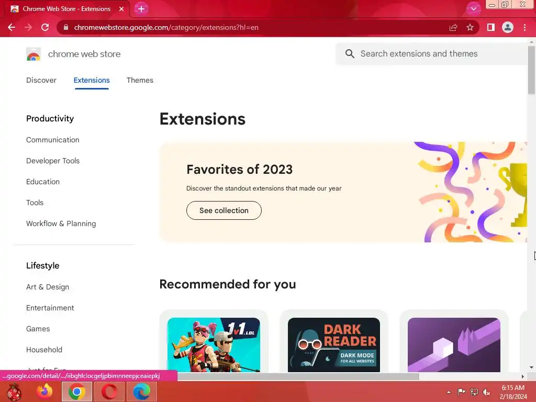Show hidden system tray icons
Screen dimensions: 536x402
coord(449,392)
